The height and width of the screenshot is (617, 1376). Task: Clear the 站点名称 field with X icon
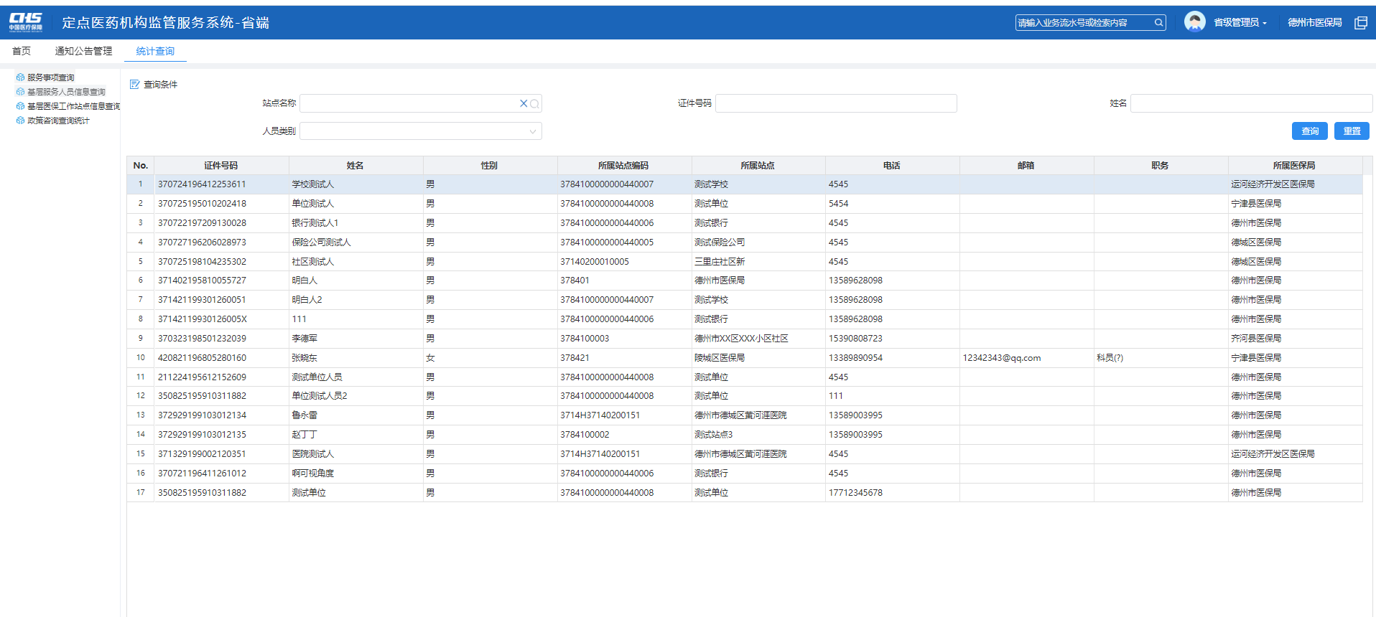pos(524,104)
